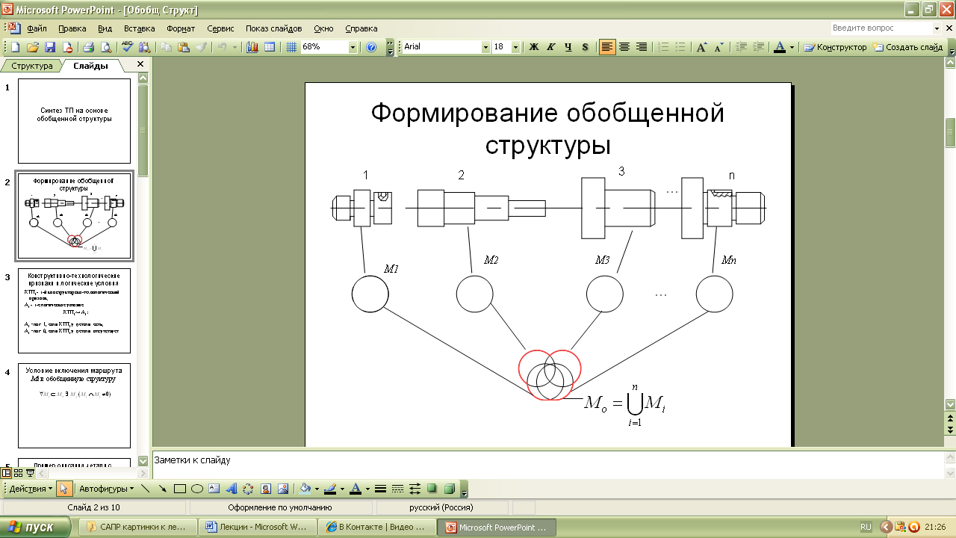Click the Создать слайд button

coord(908,47)
